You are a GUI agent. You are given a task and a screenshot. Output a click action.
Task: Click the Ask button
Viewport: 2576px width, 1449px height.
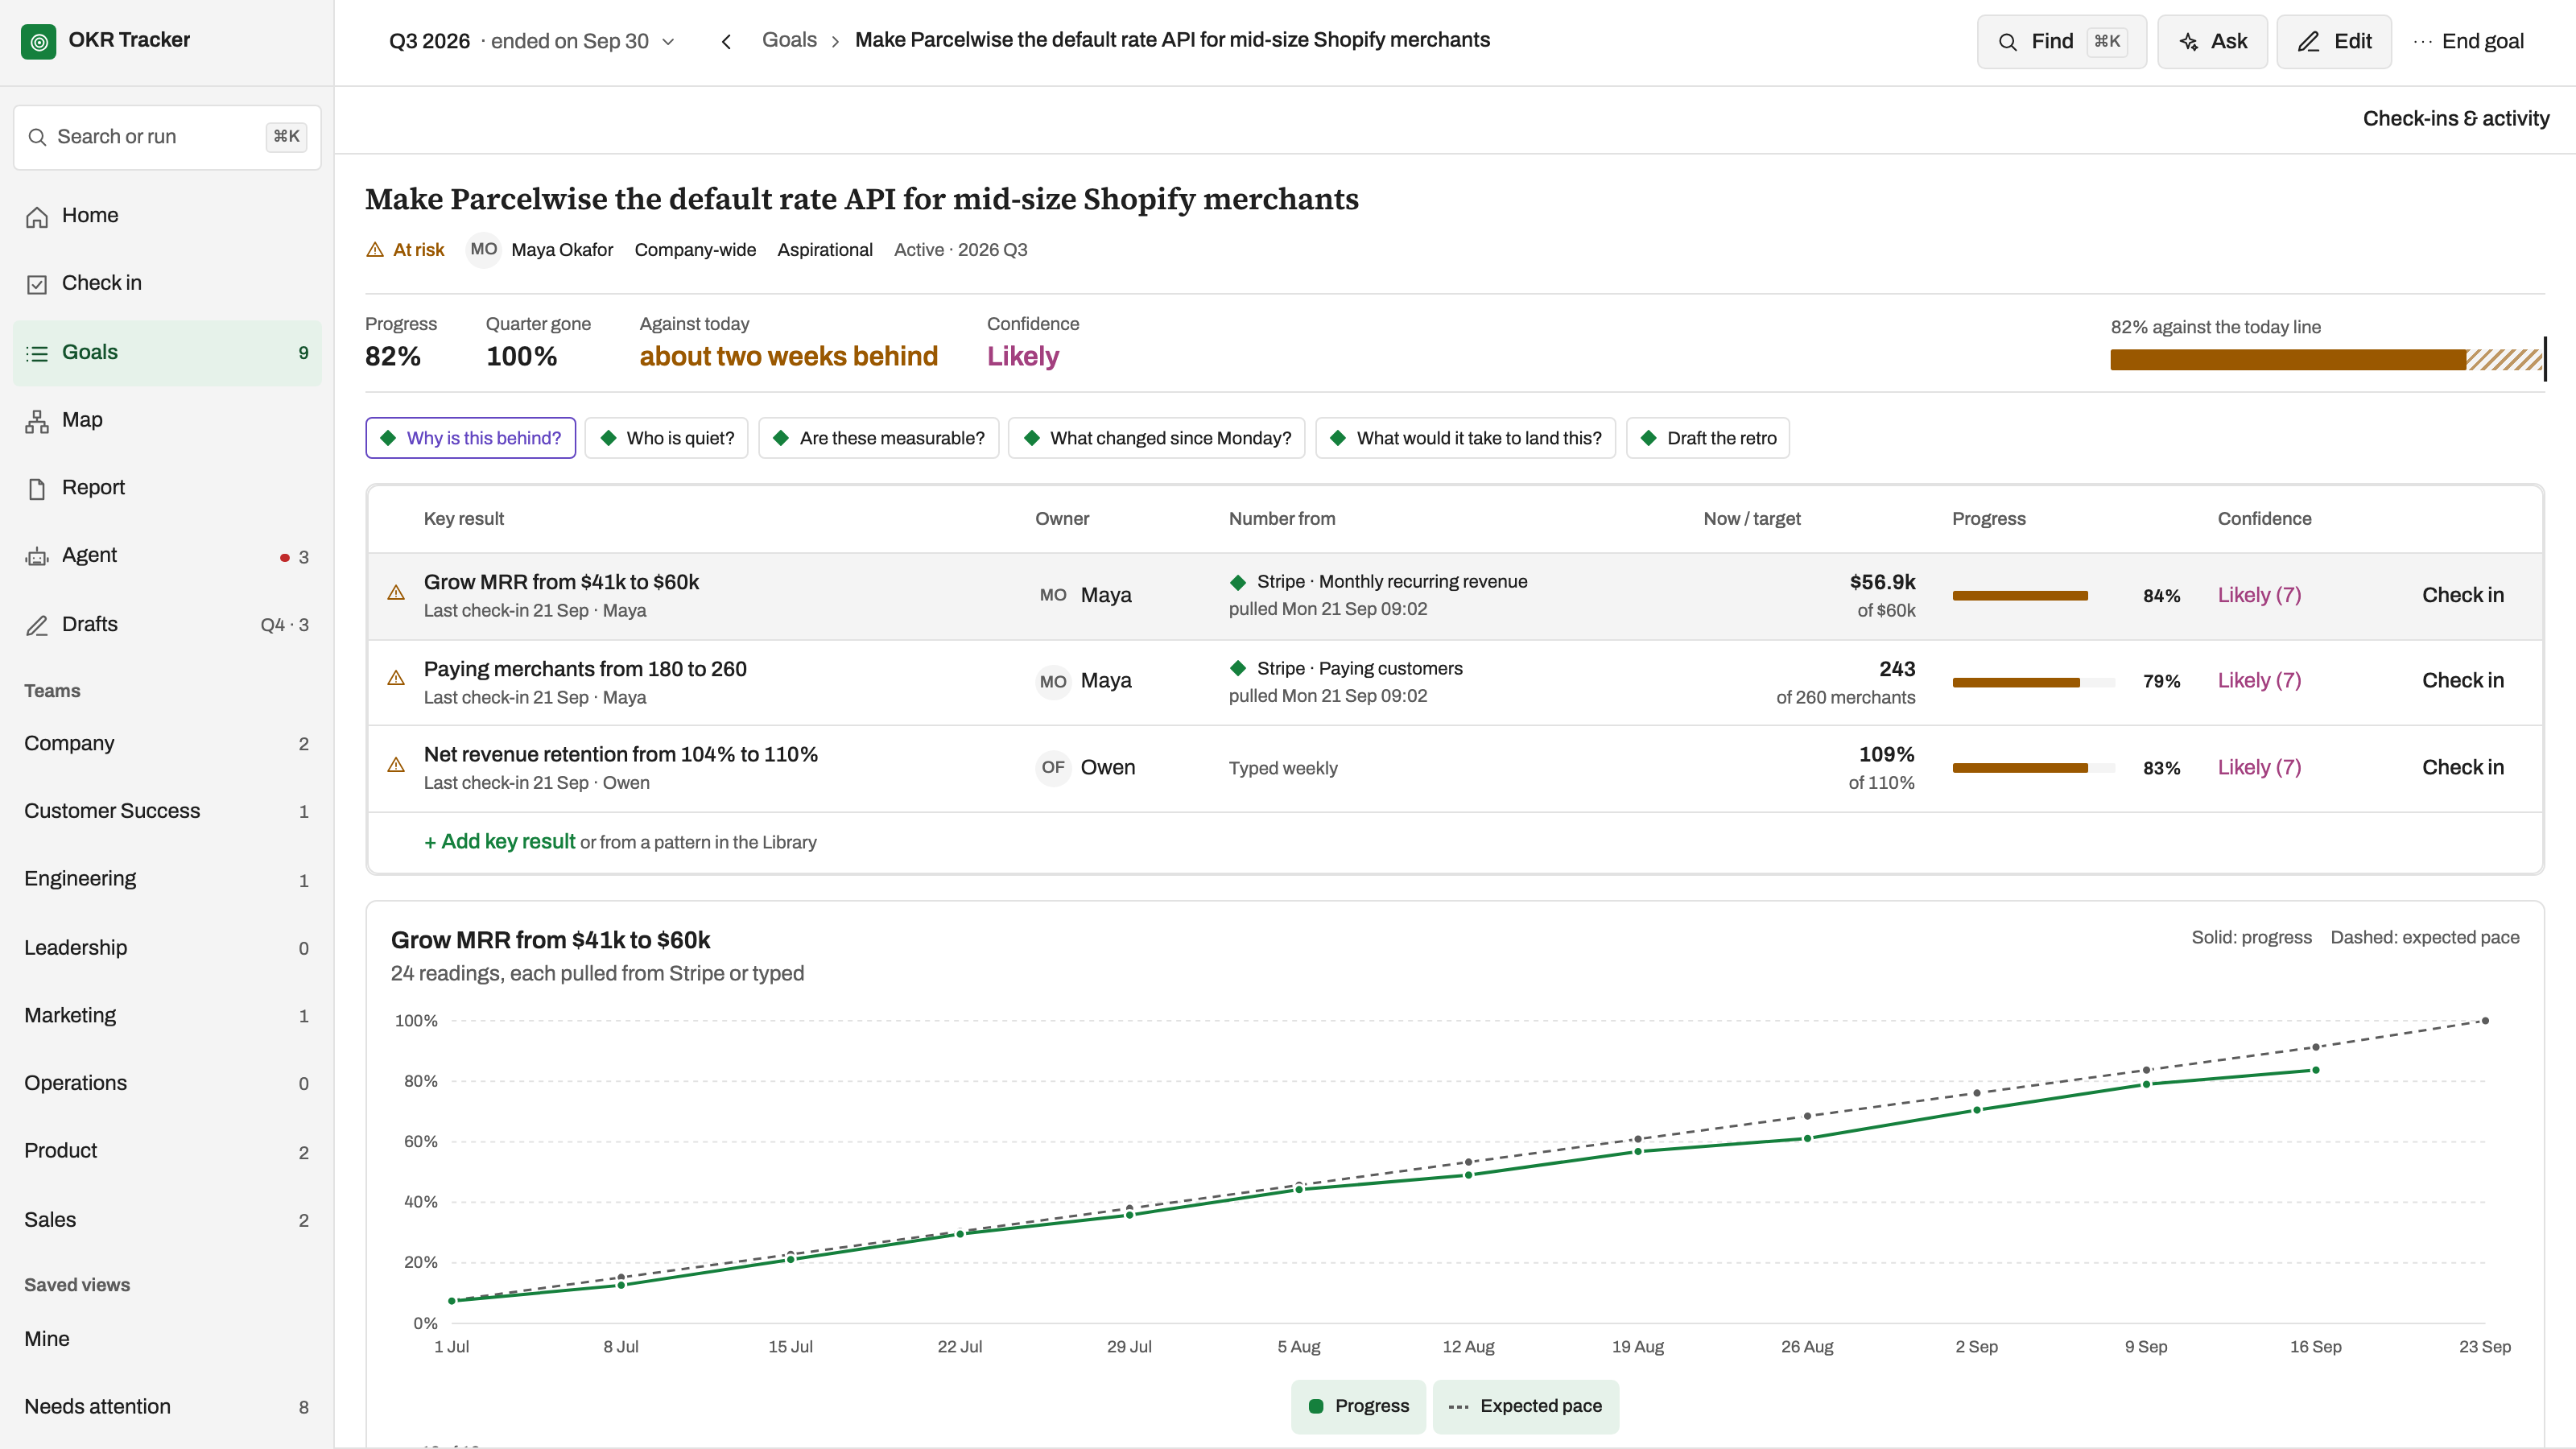(2212, 41)
